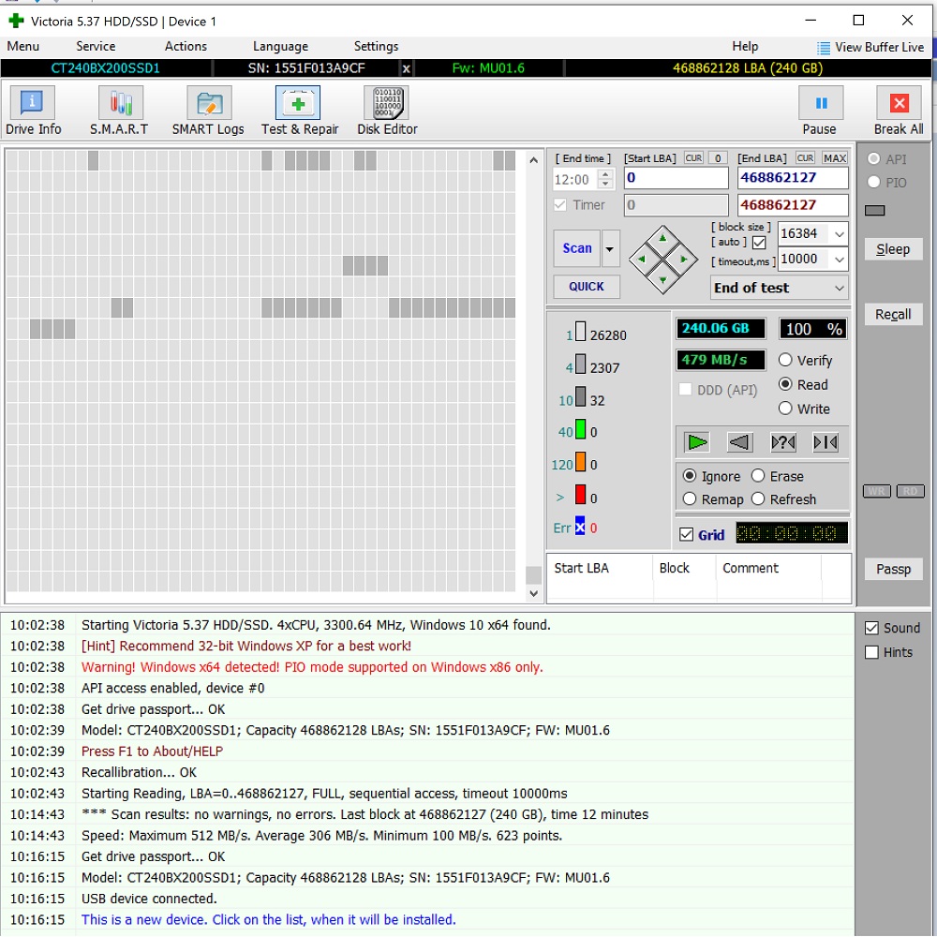Click the Passp button
This screenshot has width=937, height=937.
(893, 569)
